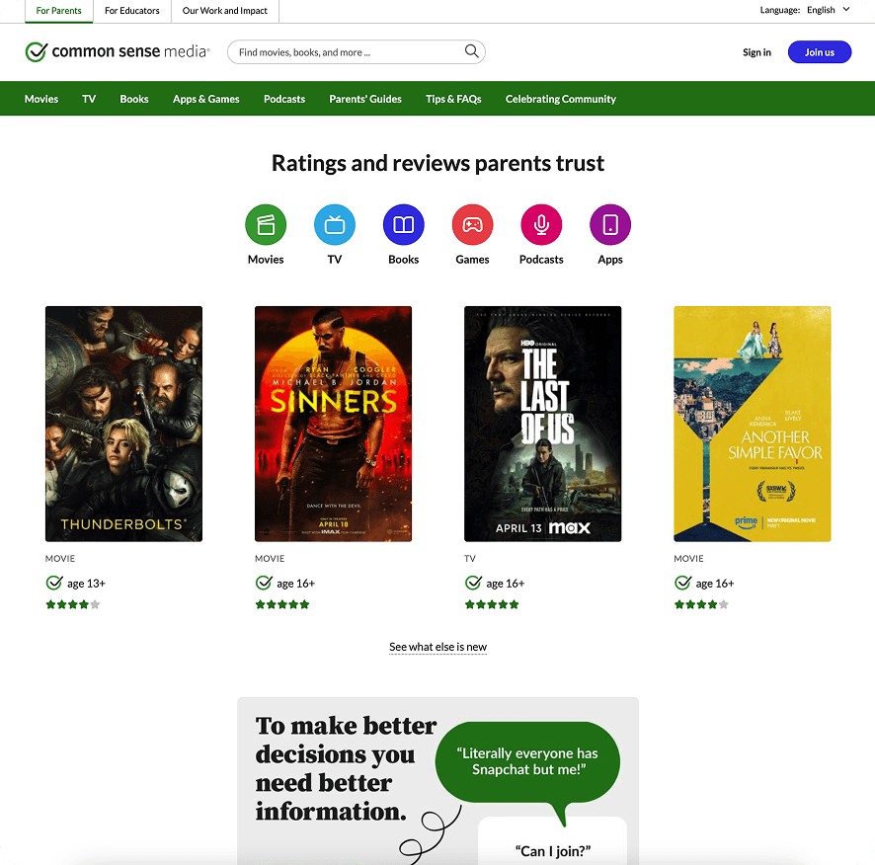Open the Movies menu in green navbar
The height and width of the screenshot is (865, 875).
point(41,99)
